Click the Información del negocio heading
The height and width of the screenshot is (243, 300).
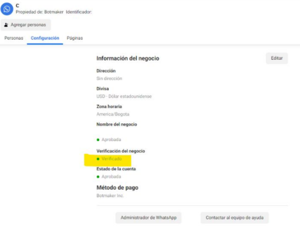click(128, 59)
